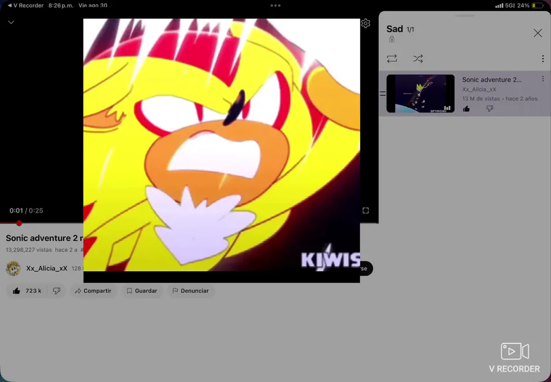Like the video with 723 k likes
The width and height of the screenshot is (551, 382).
(x=27, y=291)
